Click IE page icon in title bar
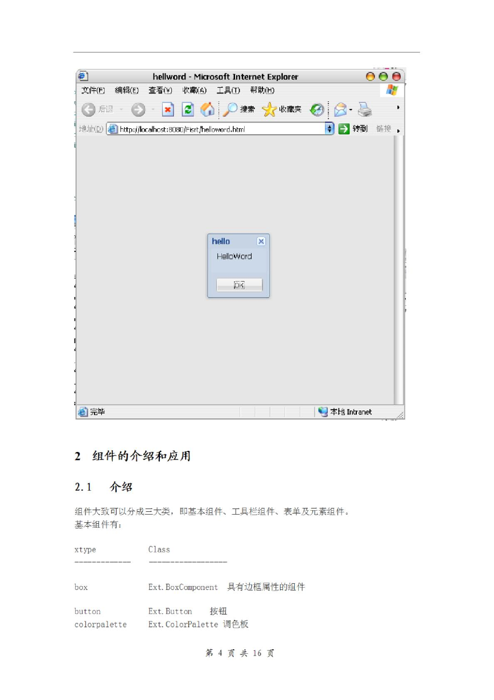The width and height of the screenshot is (494, 700). (x=83, y=76)
